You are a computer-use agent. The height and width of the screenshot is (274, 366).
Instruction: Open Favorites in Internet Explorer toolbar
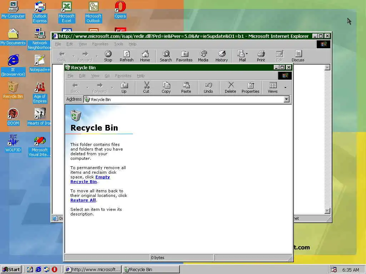click(184, 56)
